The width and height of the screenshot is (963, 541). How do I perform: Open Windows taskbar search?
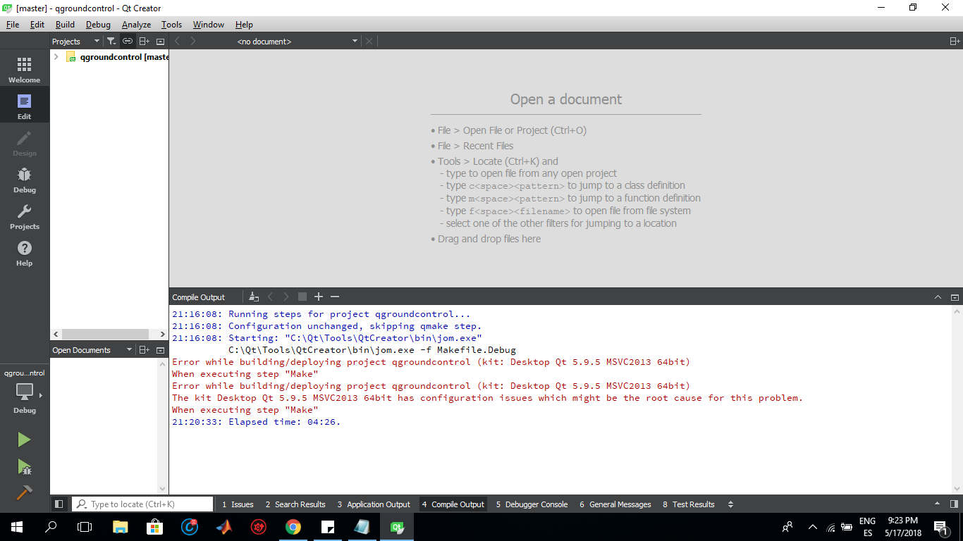51,526
